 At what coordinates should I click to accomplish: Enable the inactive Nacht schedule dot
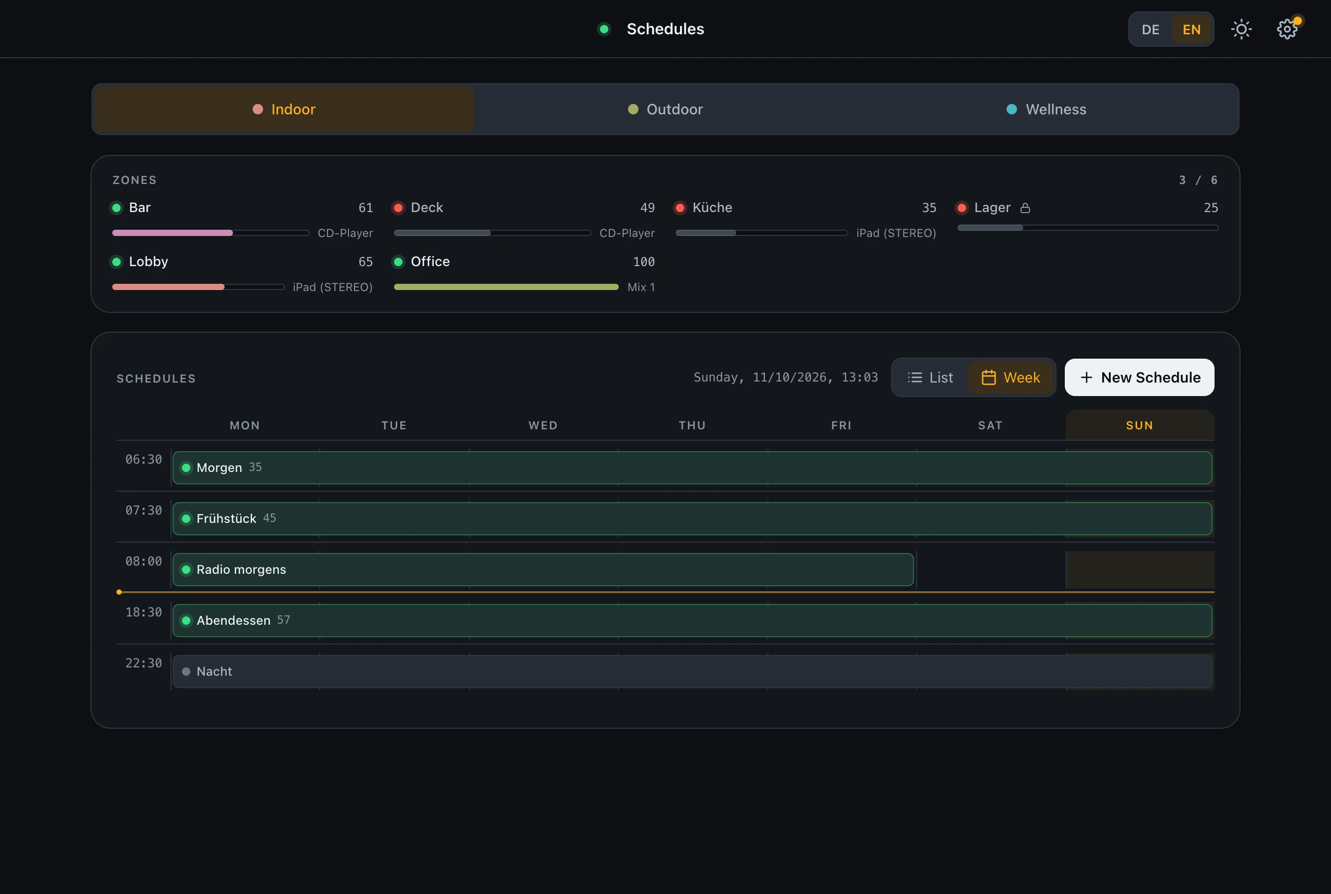pos(186,672)
